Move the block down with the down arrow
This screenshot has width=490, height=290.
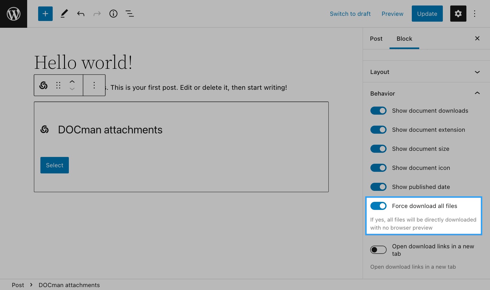click(x=72, y=89)
